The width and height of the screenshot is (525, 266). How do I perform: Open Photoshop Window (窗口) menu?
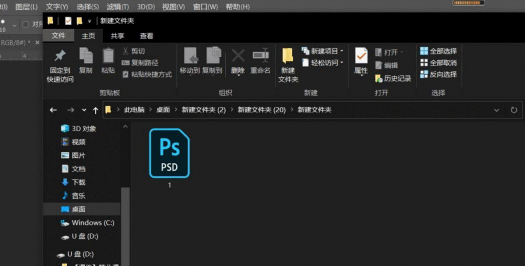(x=205, y=7)
